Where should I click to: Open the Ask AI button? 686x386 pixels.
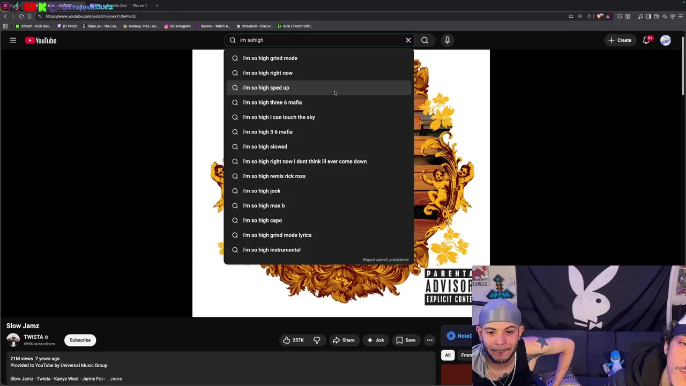pos(375,340)
